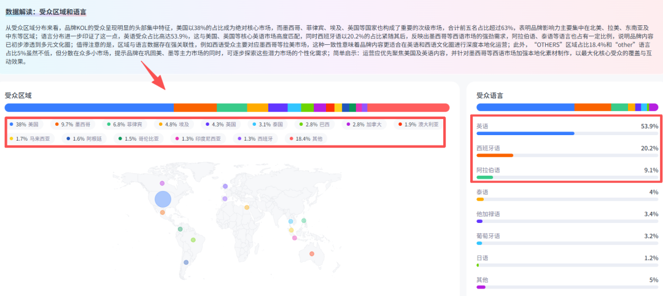This screenshot has height=296, width=663.
Task: Click the 他加禄语 language label
Action: 488,214
